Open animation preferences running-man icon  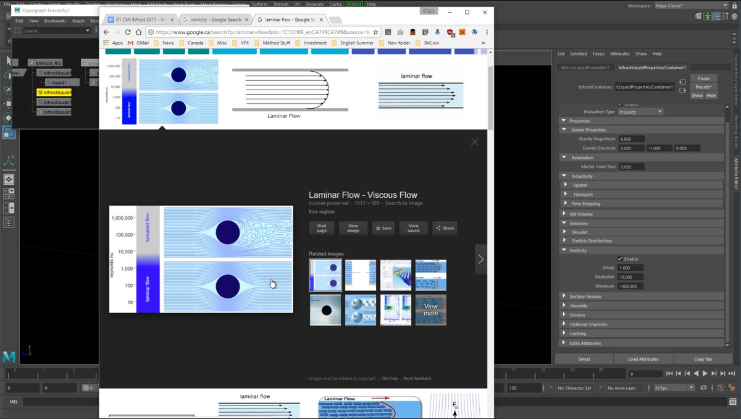click(x=732, y=387)
